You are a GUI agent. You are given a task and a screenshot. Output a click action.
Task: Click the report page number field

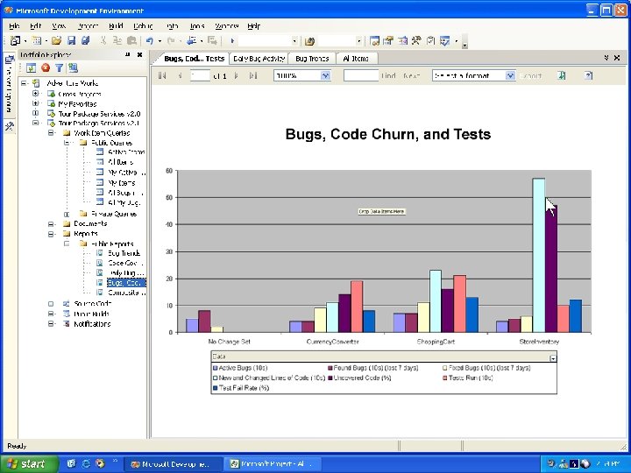[200, 75]
